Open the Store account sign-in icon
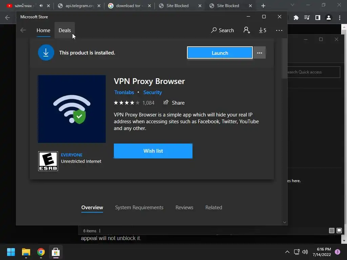The image size is (347, 260). click(247, 30)
